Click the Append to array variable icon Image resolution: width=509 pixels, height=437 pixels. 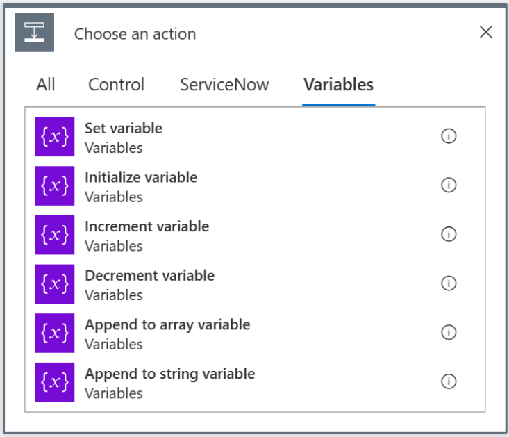pos(55,333)
